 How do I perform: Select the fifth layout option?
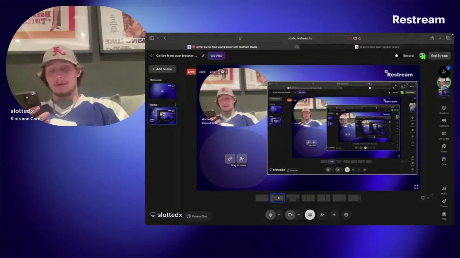tap(324, 198)
